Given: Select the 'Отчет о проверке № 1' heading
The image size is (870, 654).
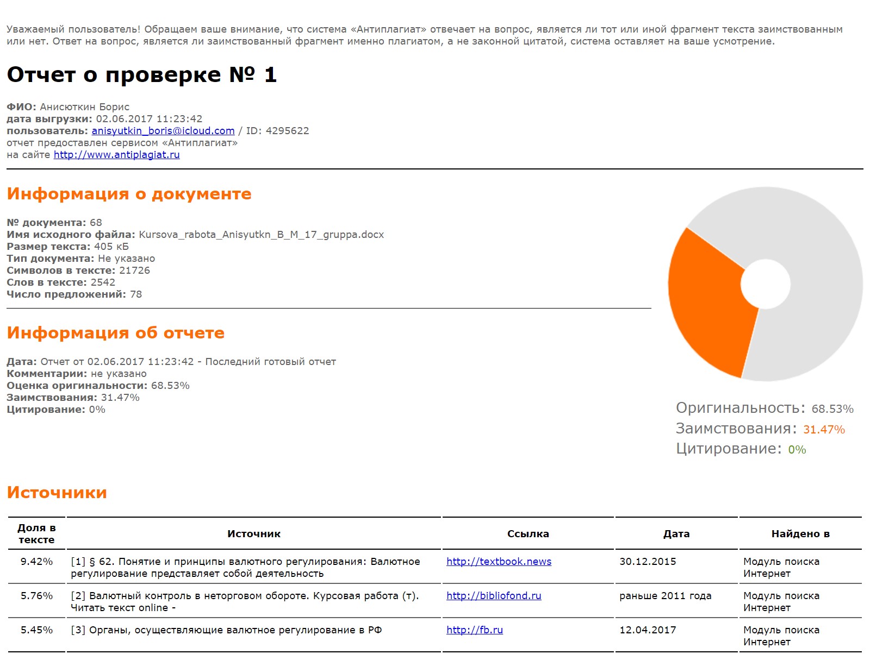Looking at the screenshot, I should tap(142, 75).
